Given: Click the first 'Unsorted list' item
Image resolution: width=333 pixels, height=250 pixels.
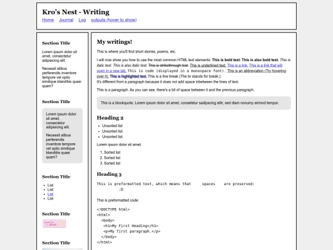Looking at the screenshot, I should [112, 126].
